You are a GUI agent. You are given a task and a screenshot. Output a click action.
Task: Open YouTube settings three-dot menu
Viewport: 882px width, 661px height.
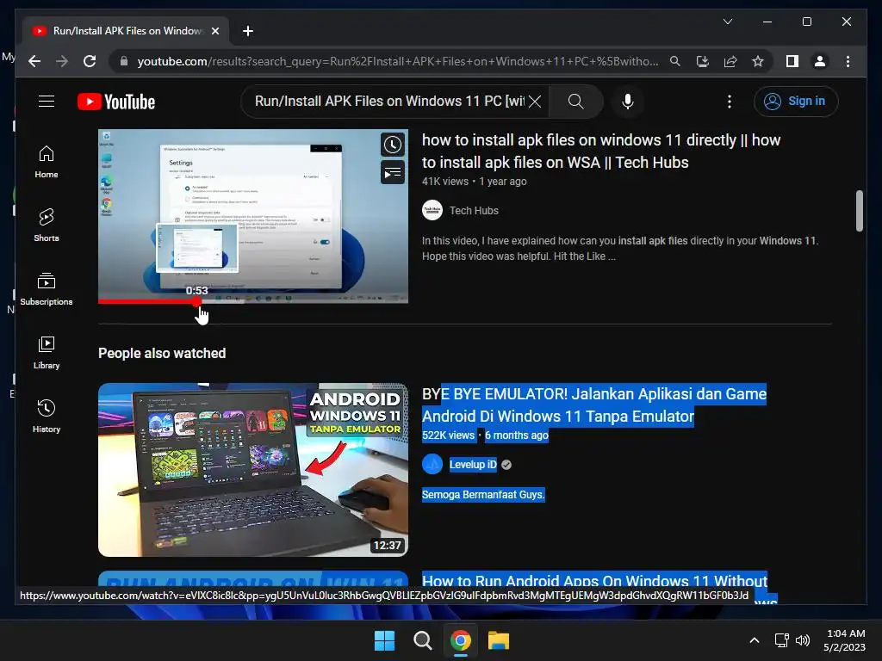click(729, 102)
